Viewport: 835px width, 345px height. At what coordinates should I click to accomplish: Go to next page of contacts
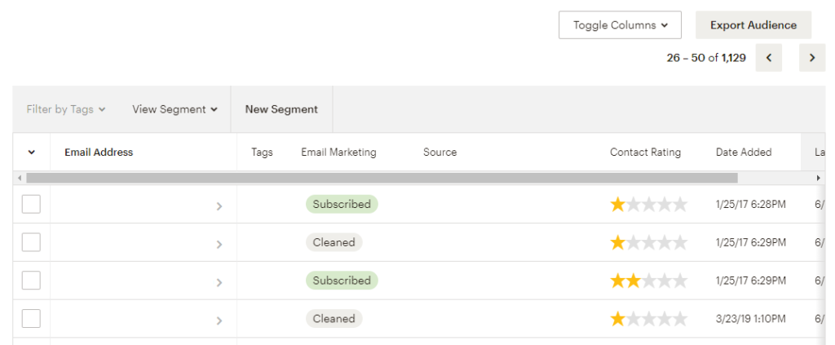tap(812, 58)
